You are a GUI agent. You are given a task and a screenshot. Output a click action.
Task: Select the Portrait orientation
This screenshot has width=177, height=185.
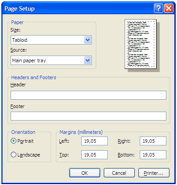coord(22,141)
